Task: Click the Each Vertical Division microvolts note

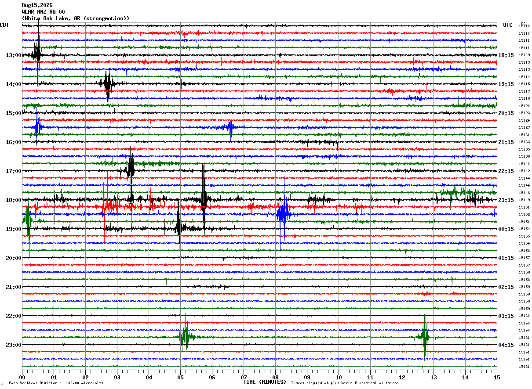Action: (56, 383)
